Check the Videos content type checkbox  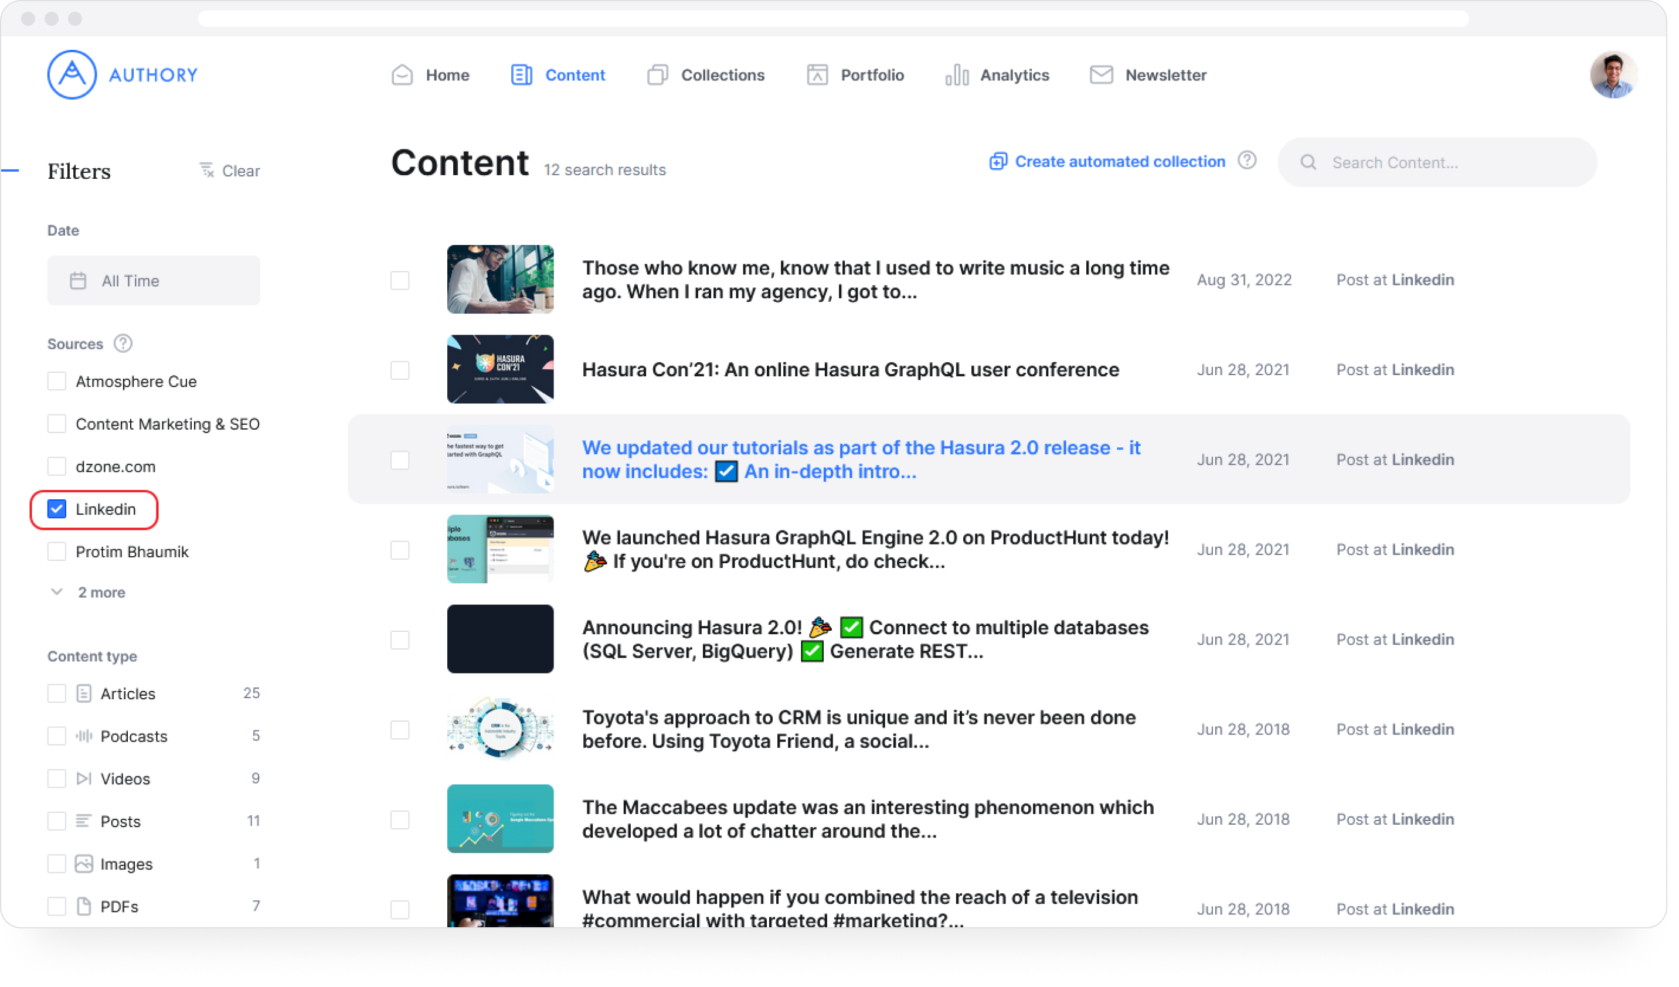(57, 779)
